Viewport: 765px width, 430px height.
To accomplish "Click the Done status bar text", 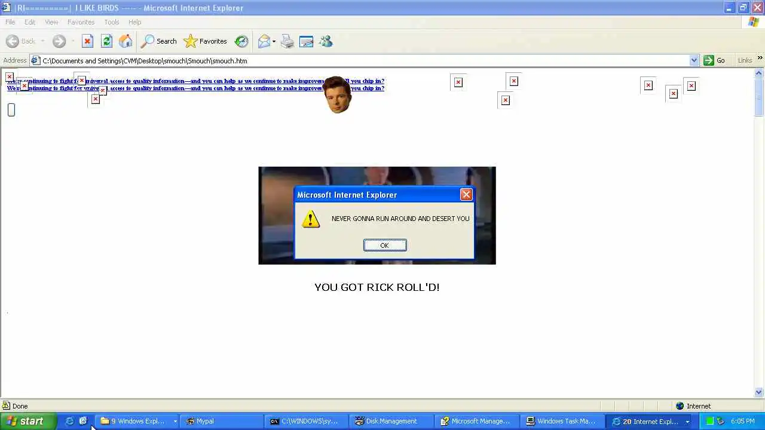I will click(20, 406).
